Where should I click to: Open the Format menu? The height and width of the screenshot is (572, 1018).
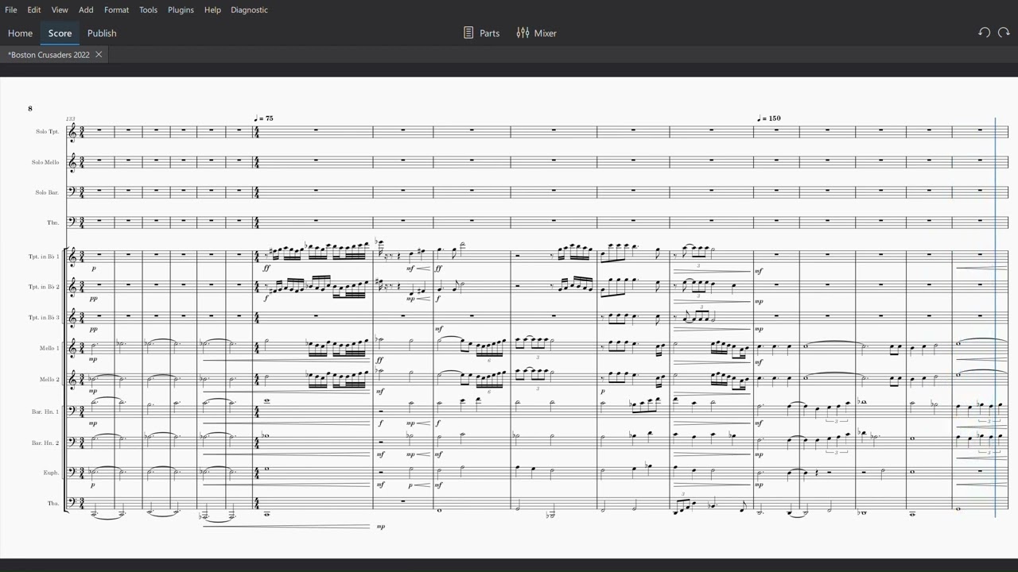[116, 10]
